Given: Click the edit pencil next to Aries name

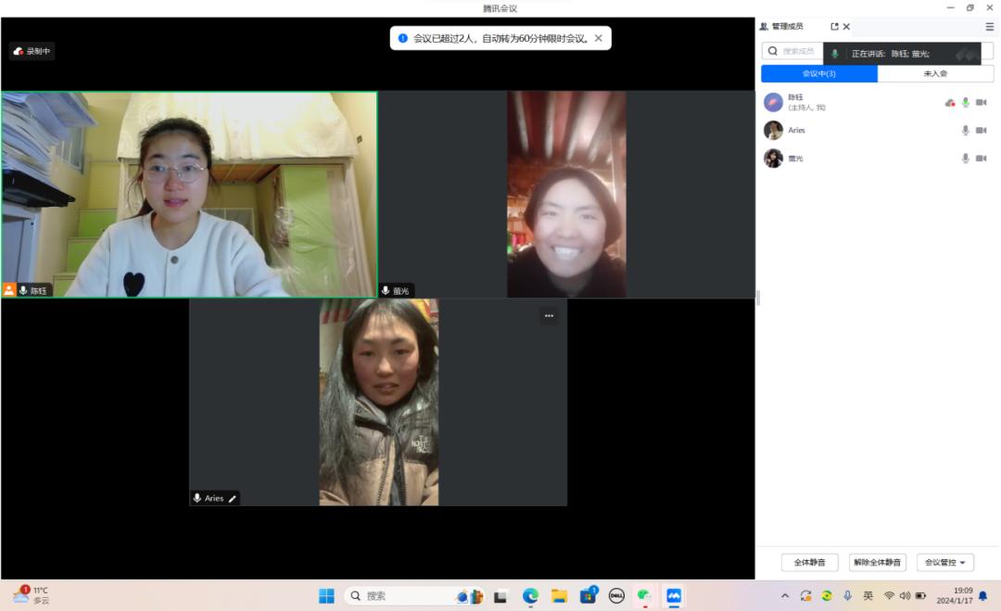Looking at the screenshot, I should click(x=233, y=499).
